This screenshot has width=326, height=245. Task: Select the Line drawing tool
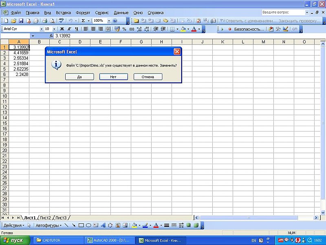(66, 225)
